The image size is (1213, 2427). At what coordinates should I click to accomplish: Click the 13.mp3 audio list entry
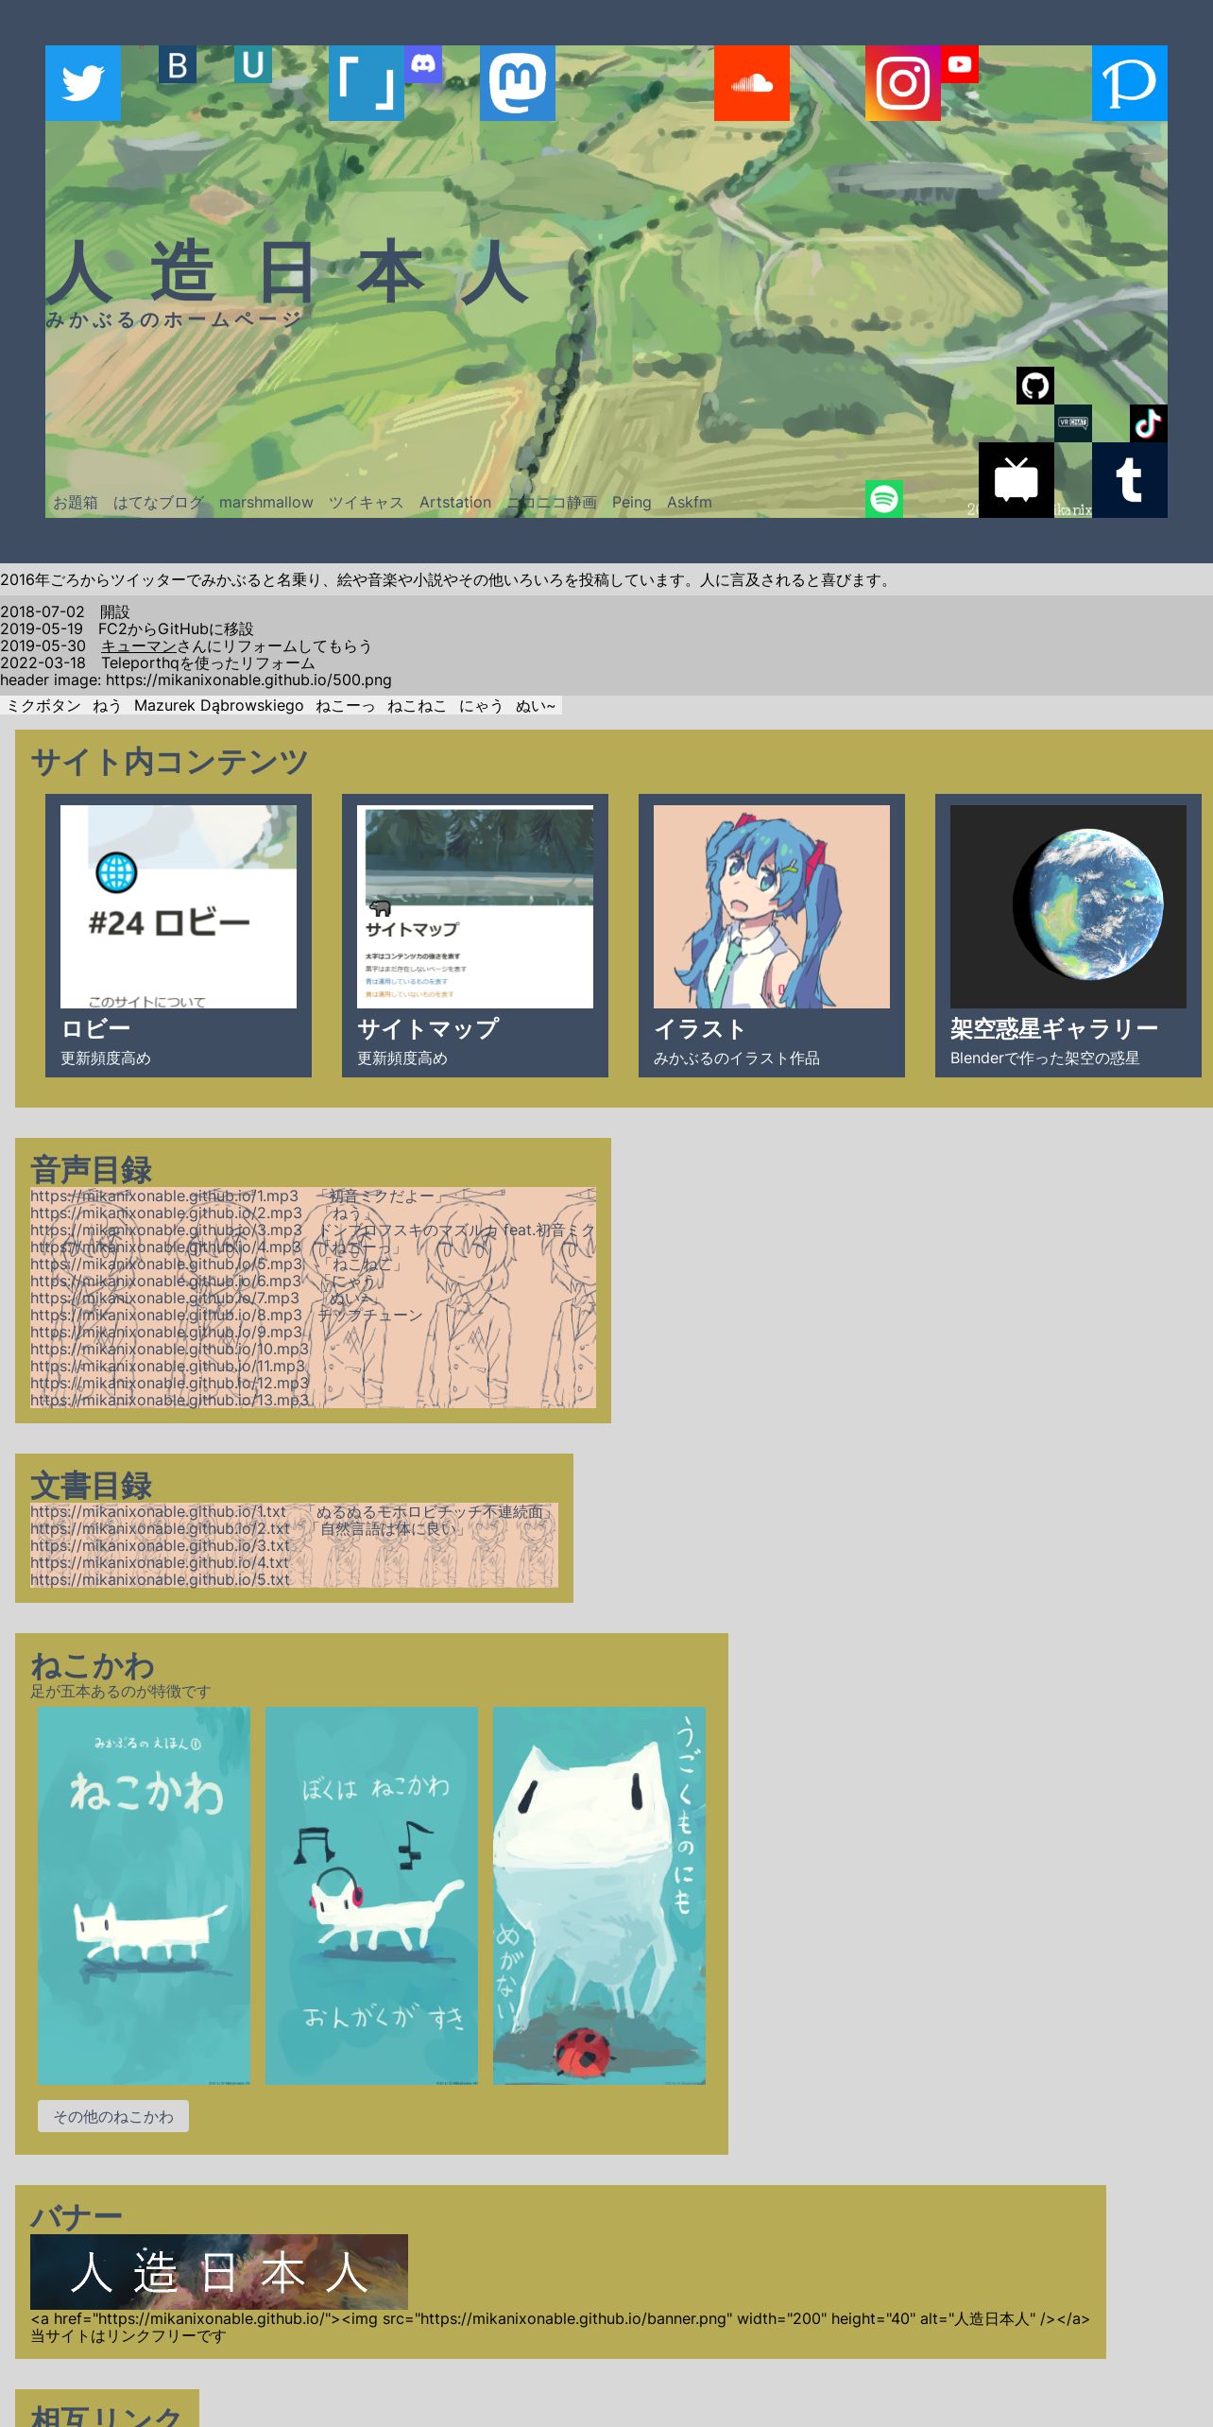click(170, 1401)
